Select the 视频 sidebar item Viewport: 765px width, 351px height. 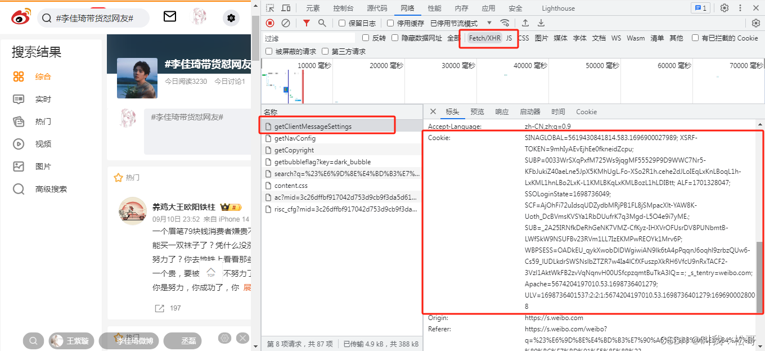tap(43, 144)
